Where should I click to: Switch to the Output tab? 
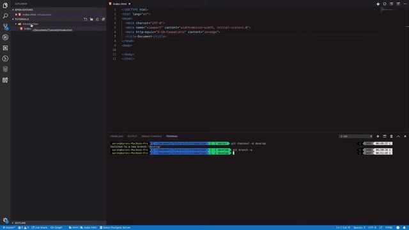coord(132,136)
